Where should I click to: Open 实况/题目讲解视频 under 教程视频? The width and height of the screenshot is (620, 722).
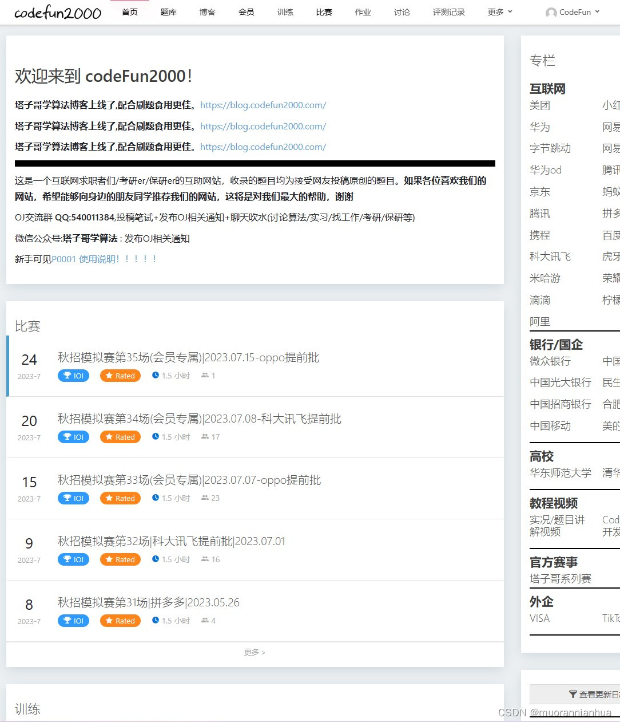[557, 526]
